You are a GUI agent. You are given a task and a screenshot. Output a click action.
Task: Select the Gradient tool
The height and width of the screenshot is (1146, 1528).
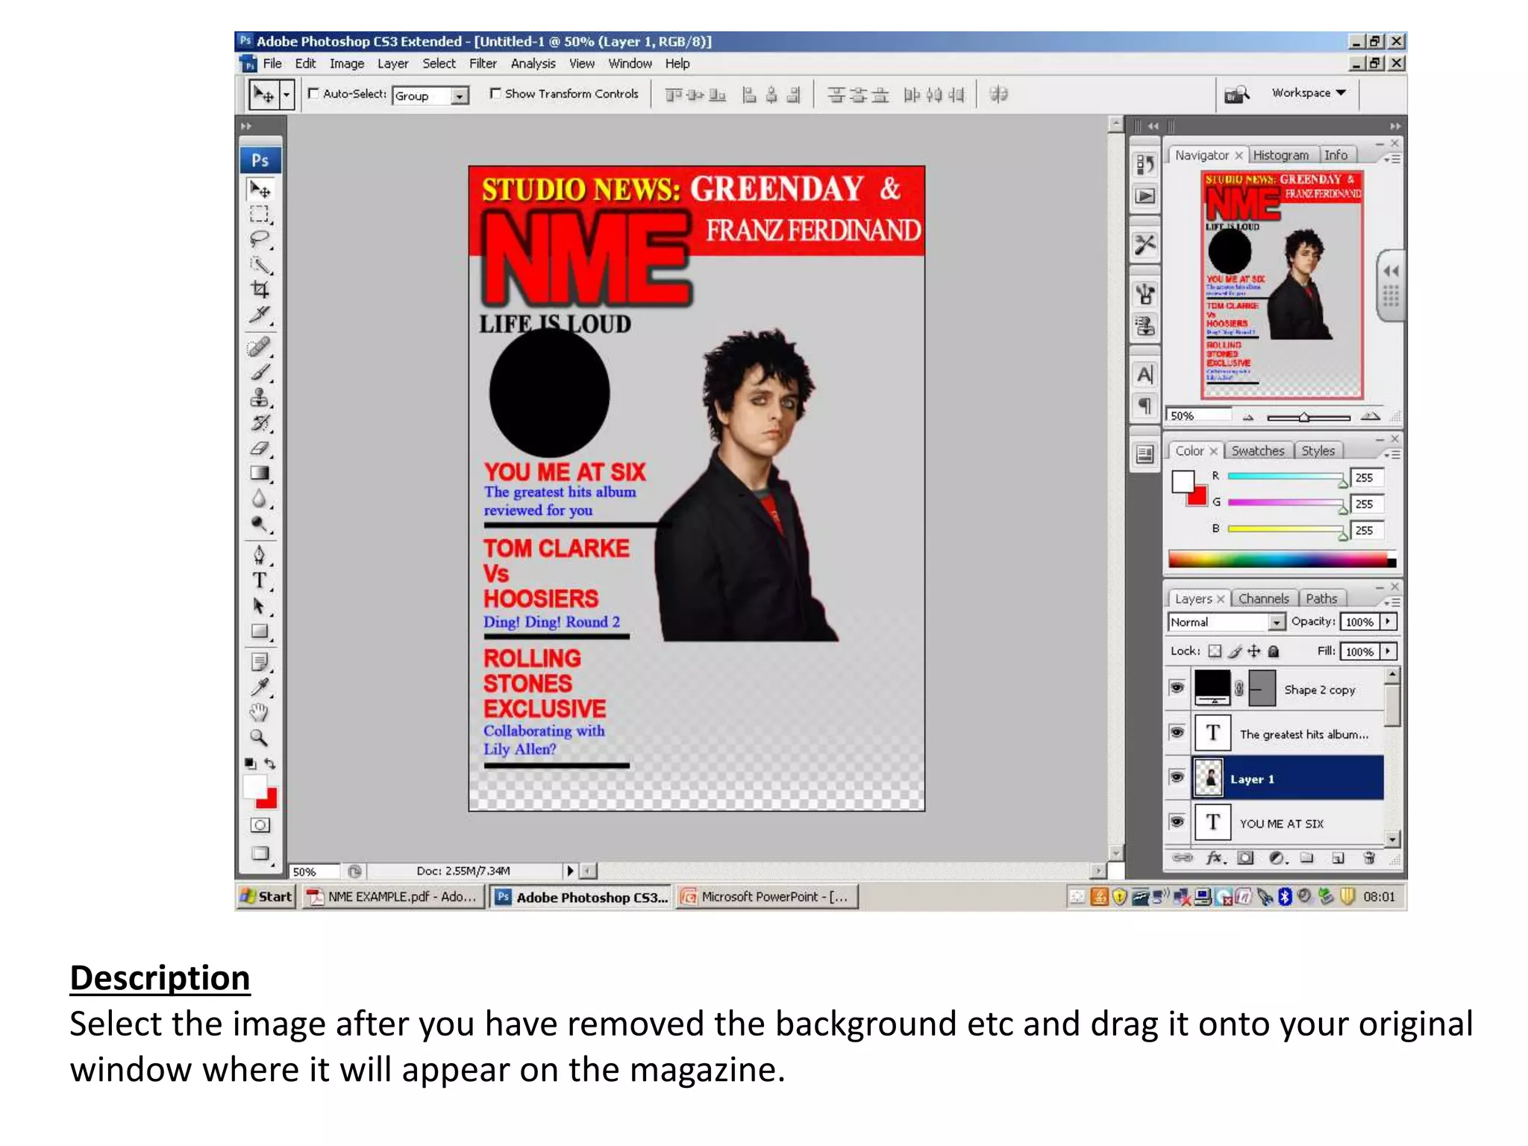(x=260, y=473)
